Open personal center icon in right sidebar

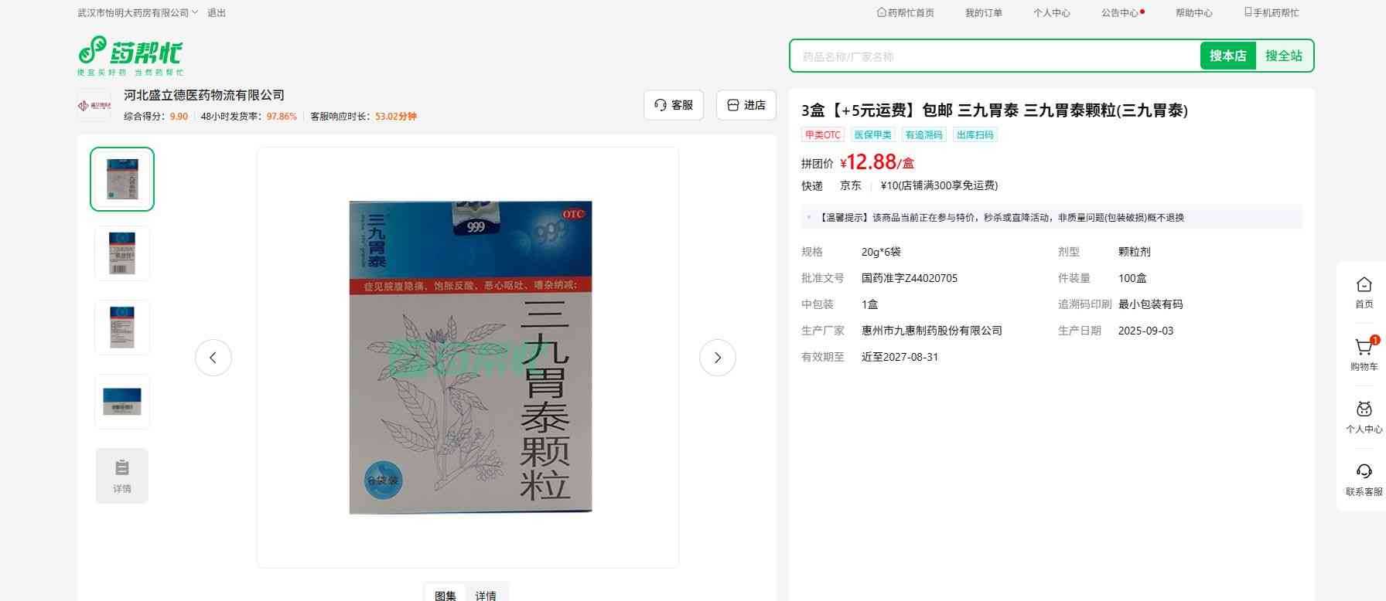(x=1364, y=410)
